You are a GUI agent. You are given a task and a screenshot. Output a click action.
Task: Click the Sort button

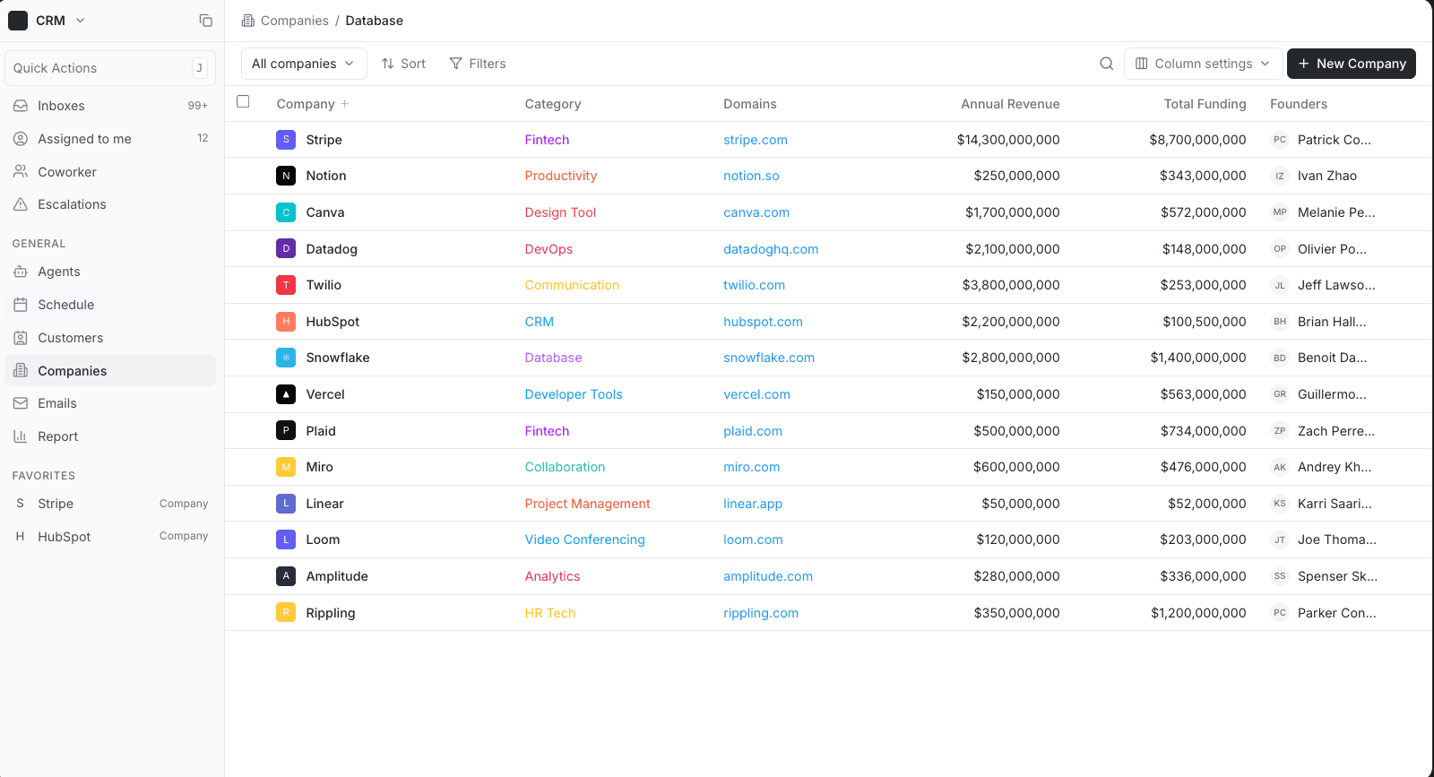click(403, 64)
